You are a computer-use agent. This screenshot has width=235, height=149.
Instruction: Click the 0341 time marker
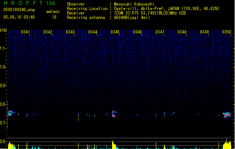(x=25, y=32)
